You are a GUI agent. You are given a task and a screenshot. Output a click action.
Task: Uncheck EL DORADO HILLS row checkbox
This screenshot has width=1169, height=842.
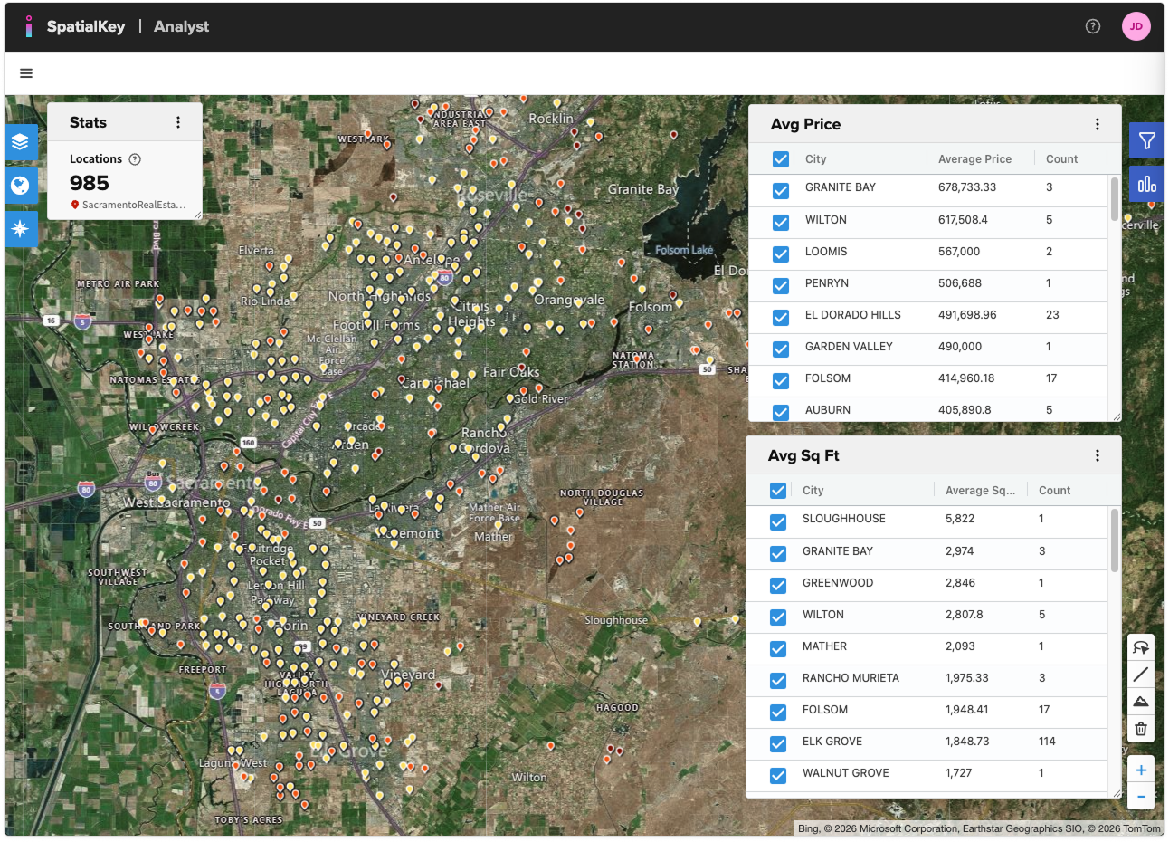(781, 318)
